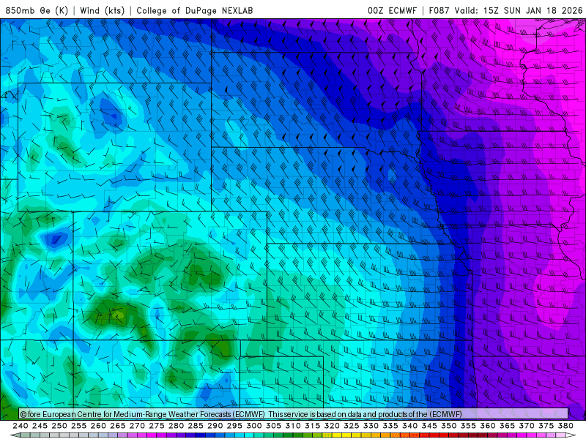586x439 pixels.
Task: Click the 255 value on the legend scale
Action: [x=78, y=426]
